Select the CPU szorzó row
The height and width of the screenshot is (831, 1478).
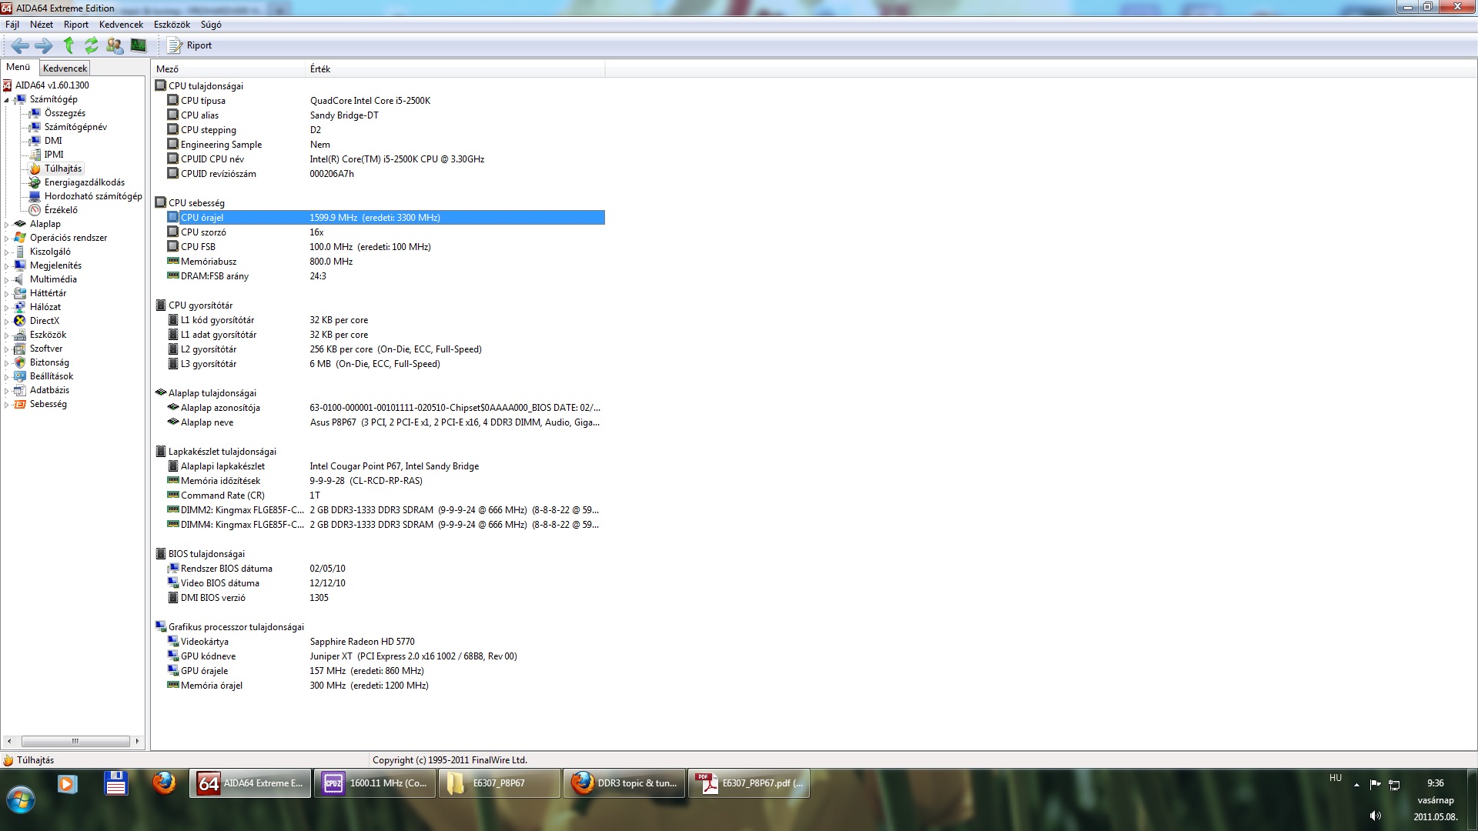tap(385, 232)
